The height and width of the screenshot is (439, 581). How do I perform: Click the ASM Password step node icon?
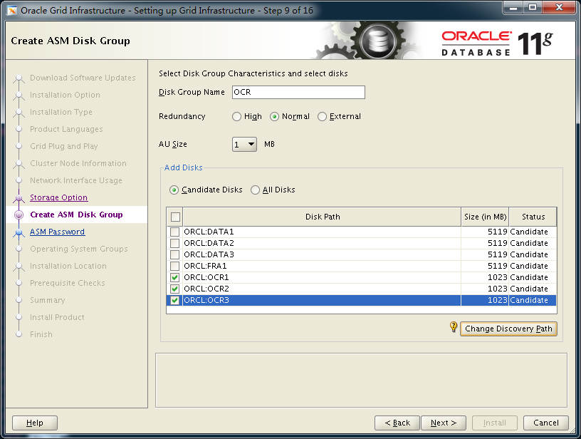point(19,232)
